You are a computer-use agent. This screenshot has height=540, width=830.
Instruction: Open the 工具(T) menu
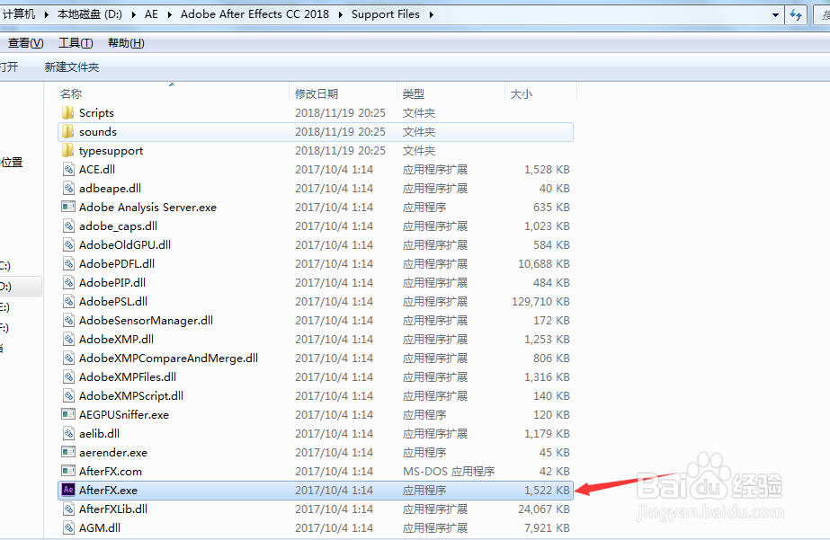(x=76, y=42)
